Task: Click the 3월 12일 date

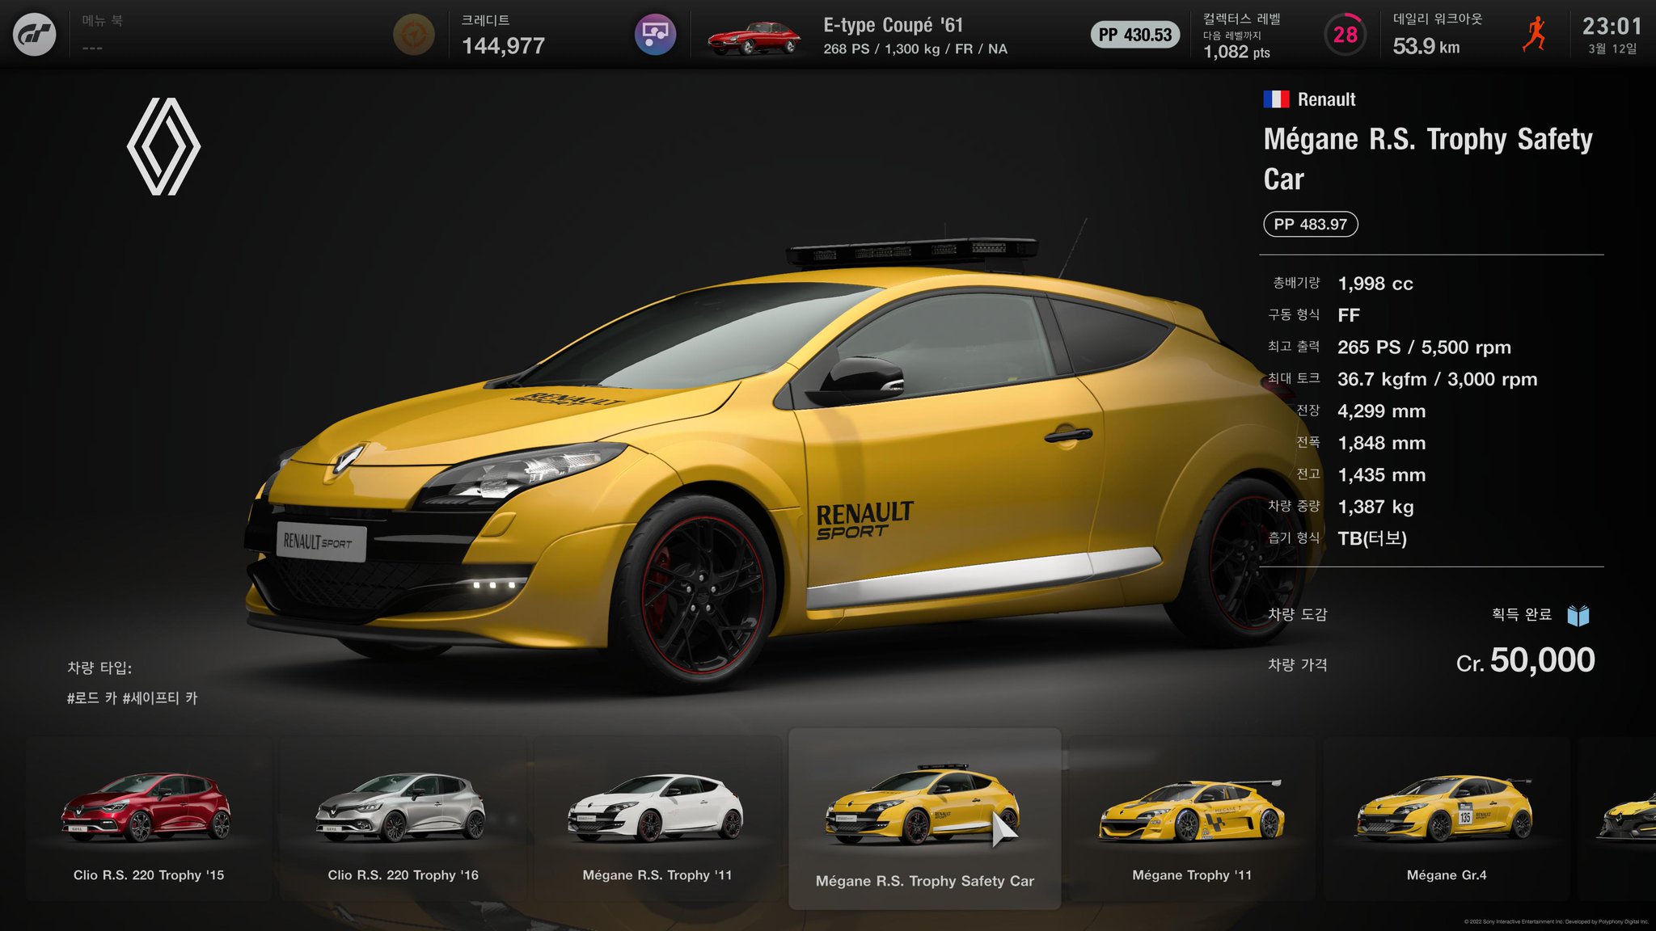Action: tap(1612, 48)
